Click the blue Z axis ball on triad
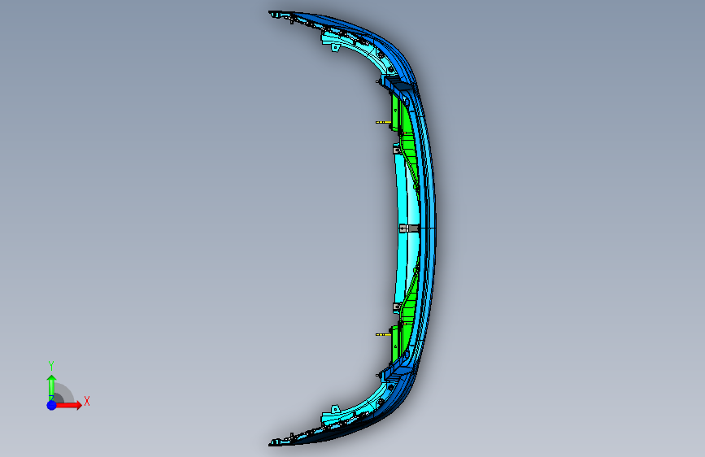This screenshot has height=457, width=705. [52, 405]
